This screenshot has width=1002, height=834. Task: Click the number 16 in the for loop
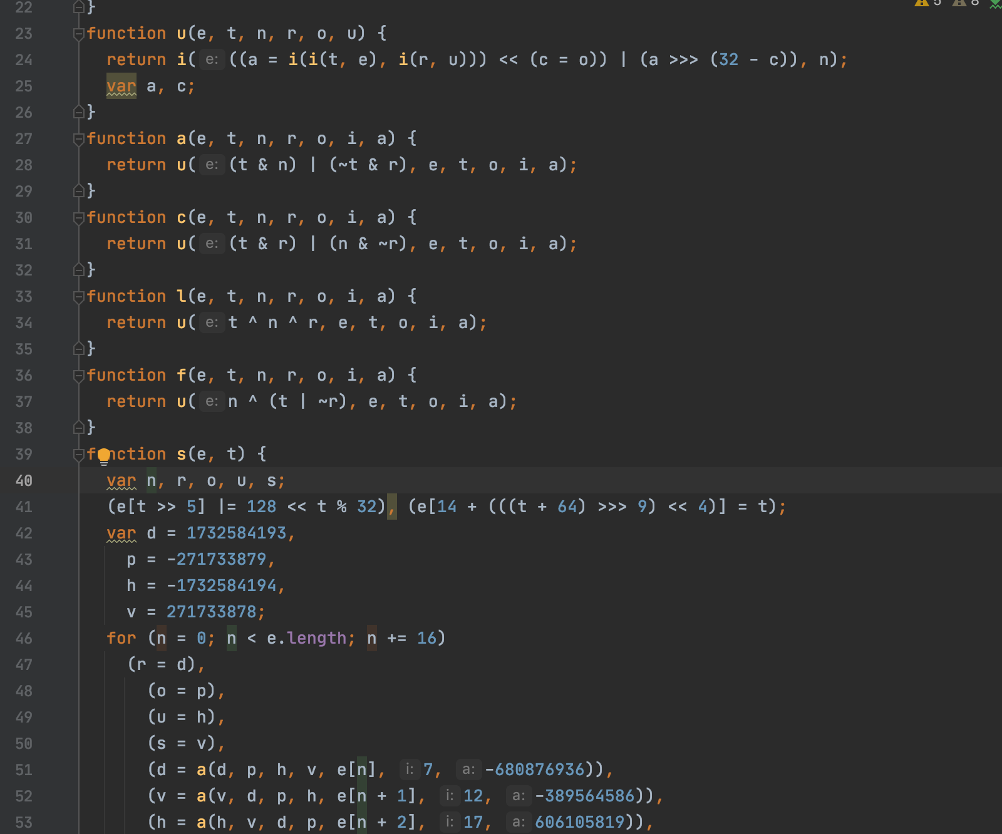pyautogui.click(x=427, y=638)
